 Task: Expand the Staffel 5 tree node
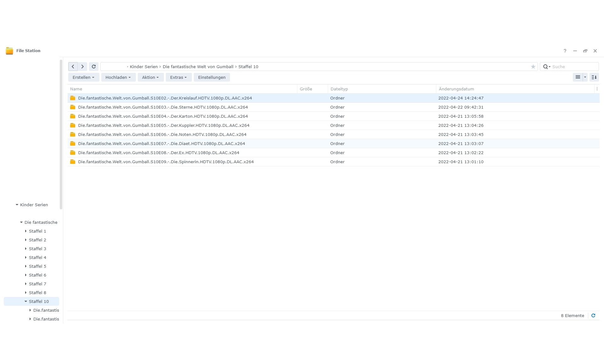pos(26,266)
